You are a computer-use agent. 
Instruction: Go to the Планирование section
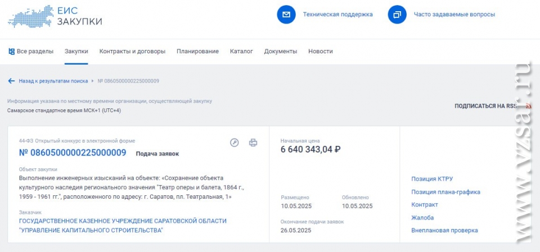coord(197,52)
